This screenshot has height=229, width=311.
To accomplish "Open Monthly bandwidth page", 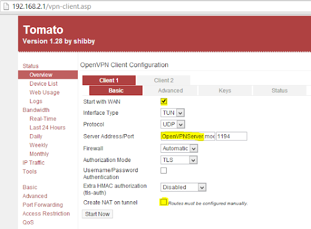I will [x=39, y=154].
